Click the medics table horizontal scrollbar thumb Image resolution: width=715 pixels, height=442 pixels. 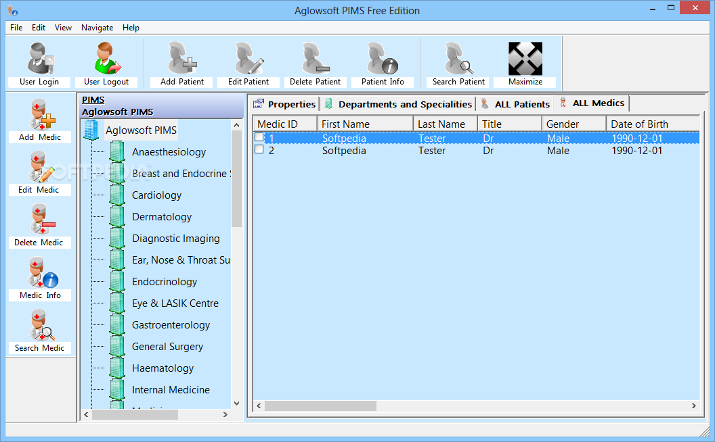[x=320, y=406]
